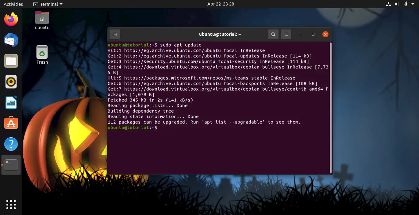This screenshot has height=215, width=419.
Task: Click the terminal vertical scrollbar
Action: pyautogui.click(x=330, y=108)
